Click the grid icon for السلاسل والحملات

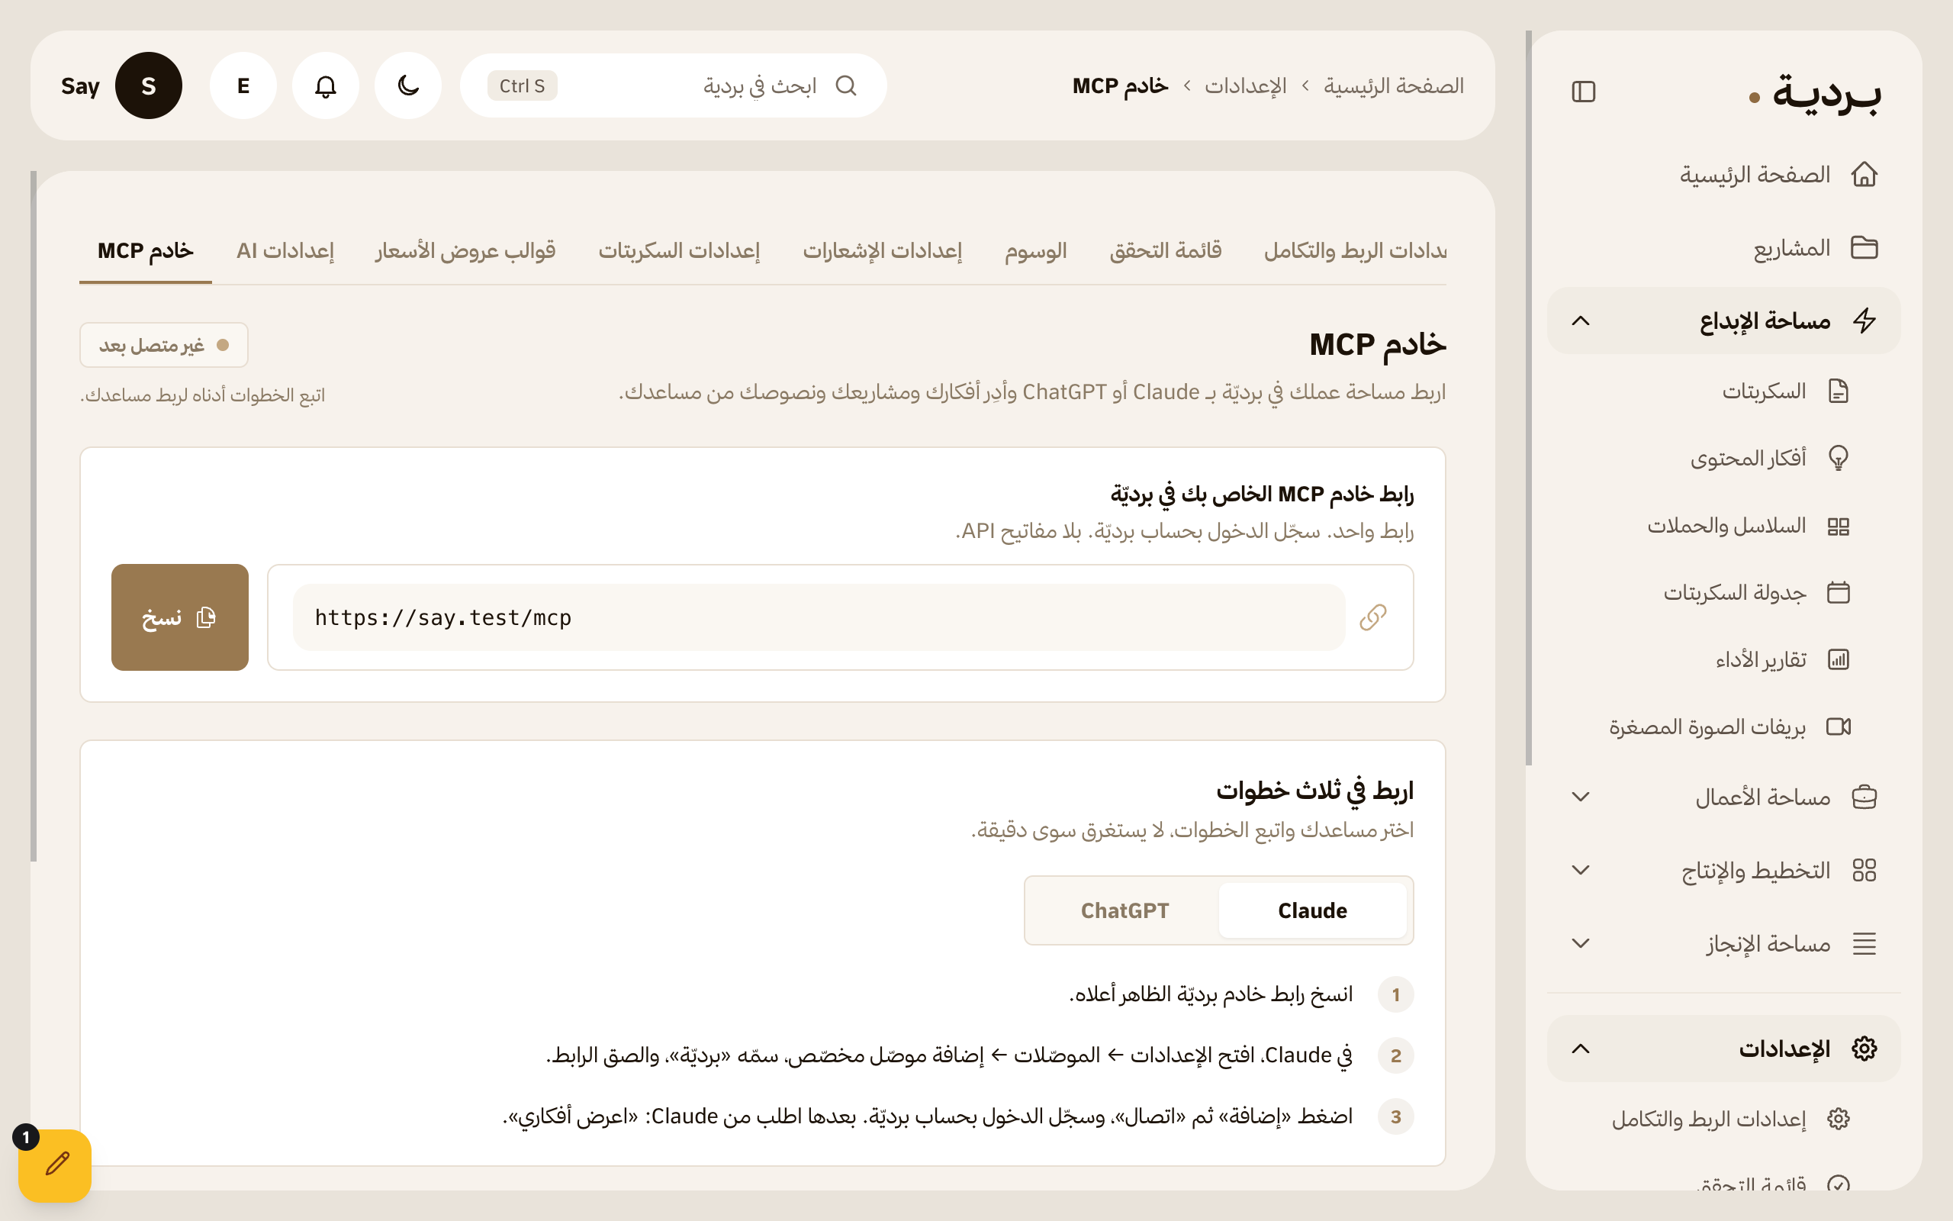click(x=1839, y=527)
